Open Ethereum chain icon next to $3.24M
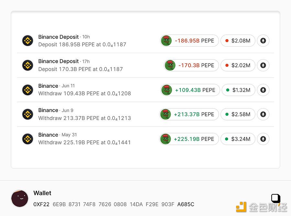Viewport: 291px width, 216px height. pyautogui.click(x=263, y=139)
